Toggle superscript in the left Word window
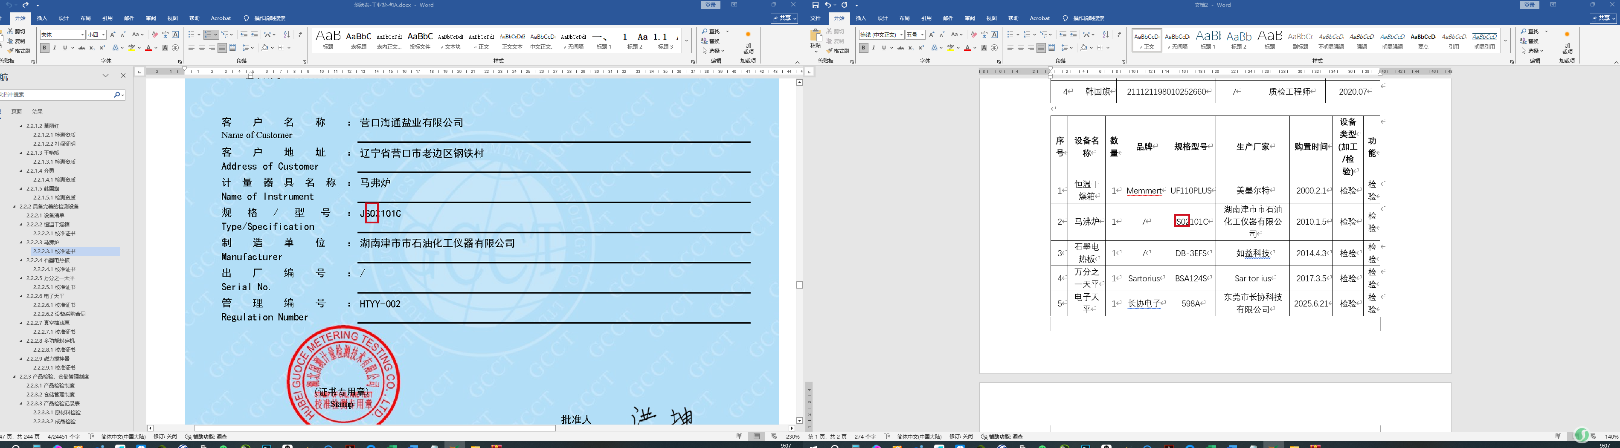This screenshot has height=448, width=1620. coord(102,48)
